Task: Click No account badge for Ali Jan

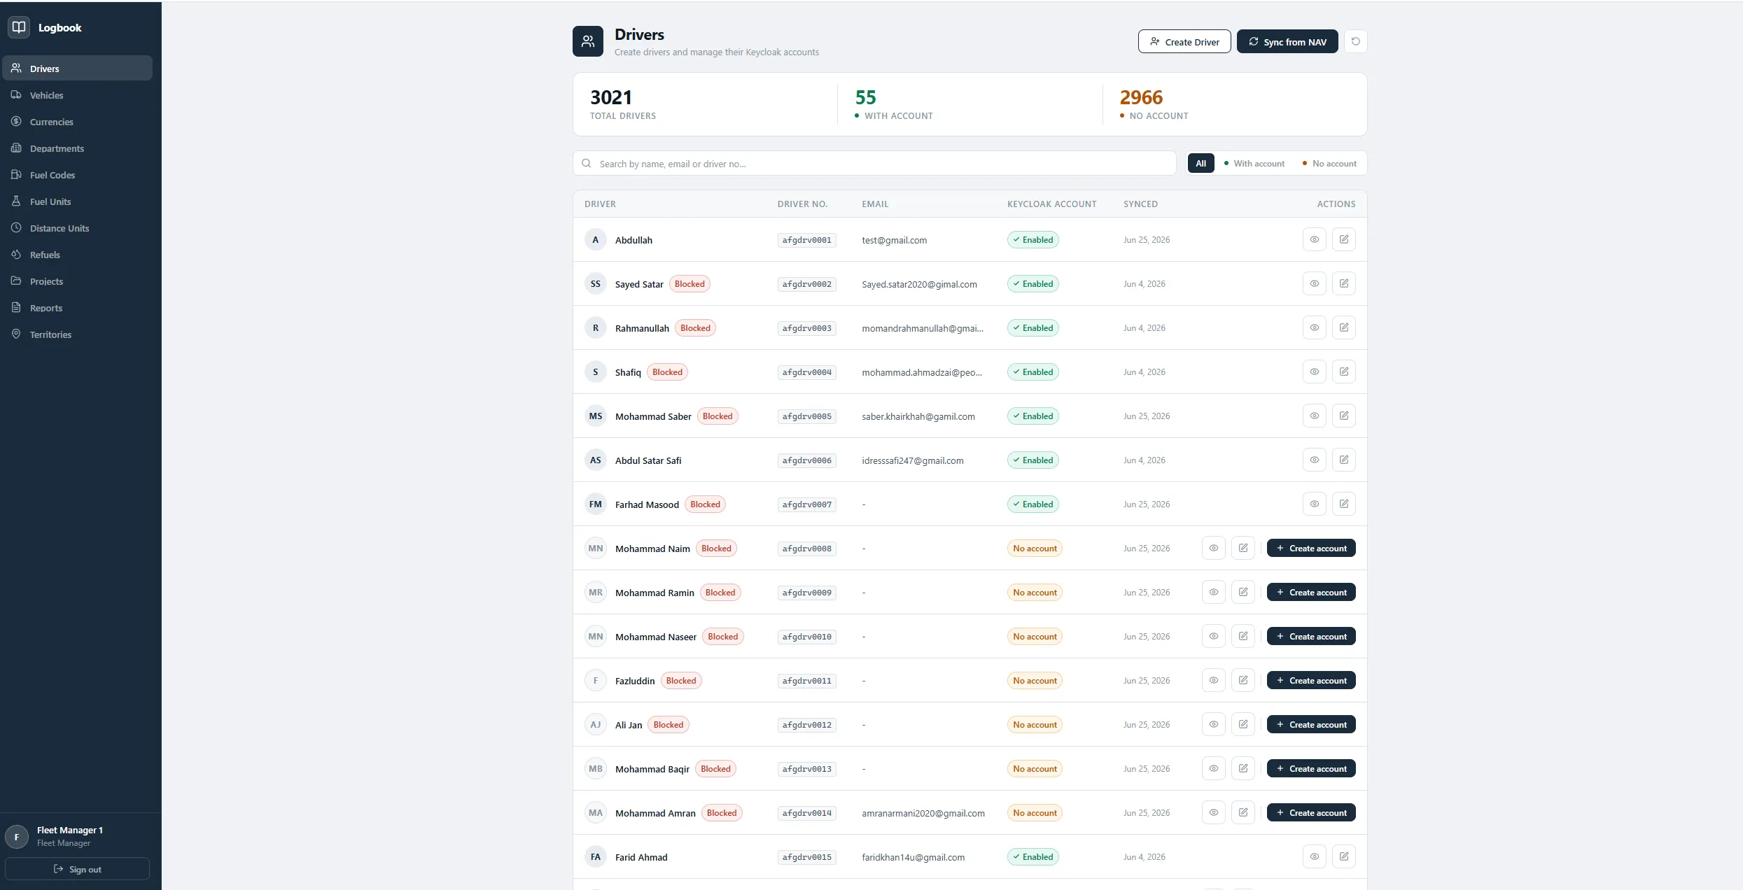Action: 1035,724
